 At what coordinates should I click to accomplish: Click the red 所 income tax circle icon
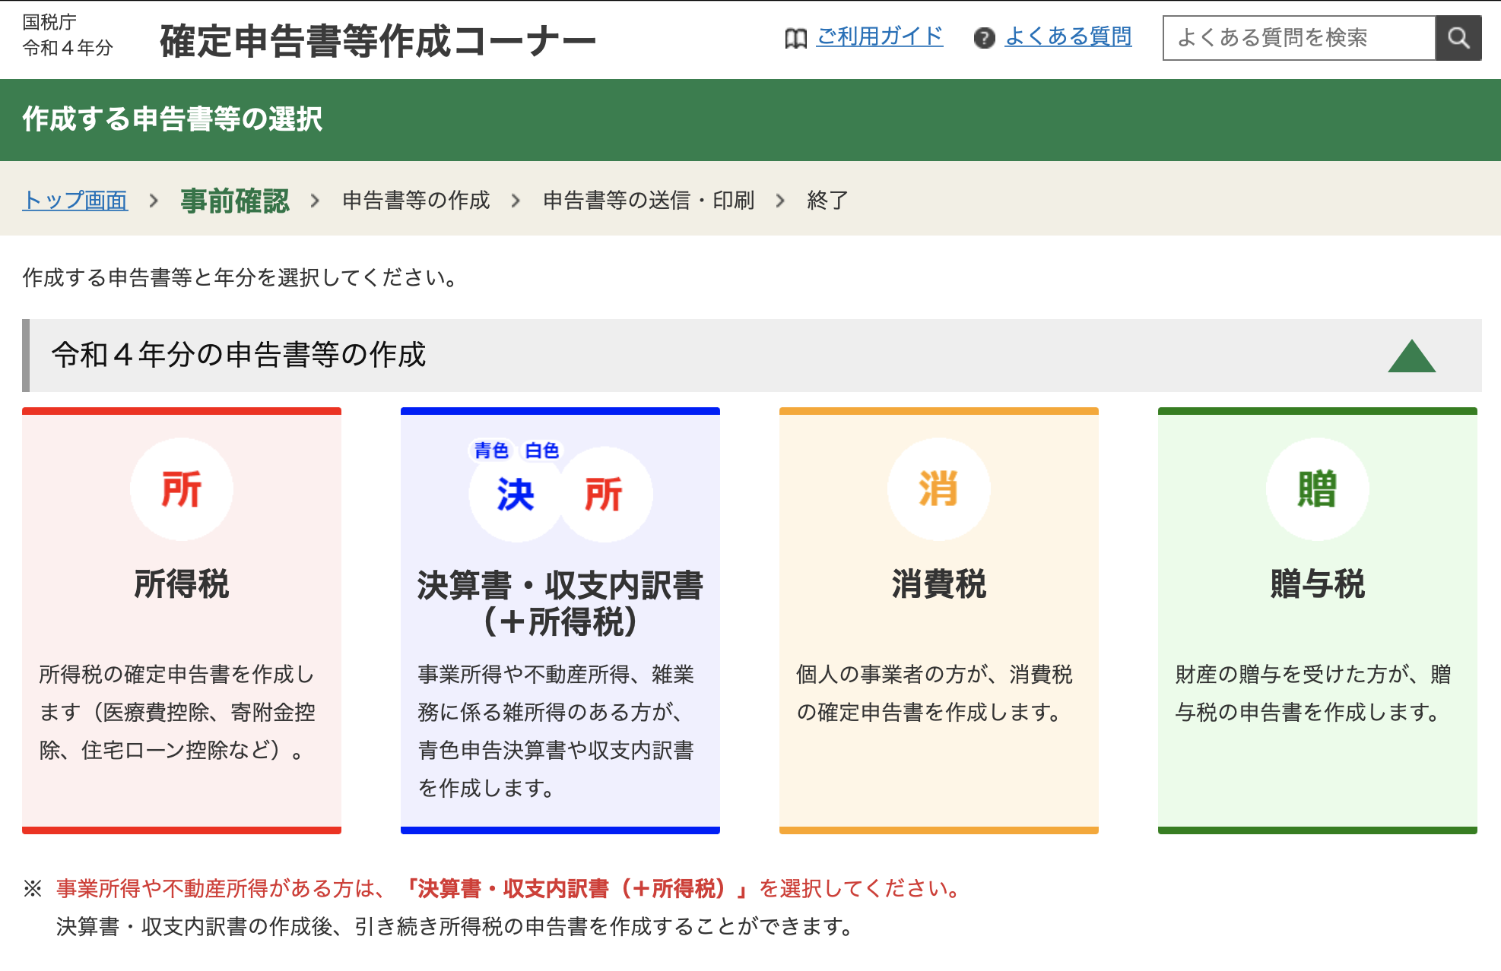point(181,489)
